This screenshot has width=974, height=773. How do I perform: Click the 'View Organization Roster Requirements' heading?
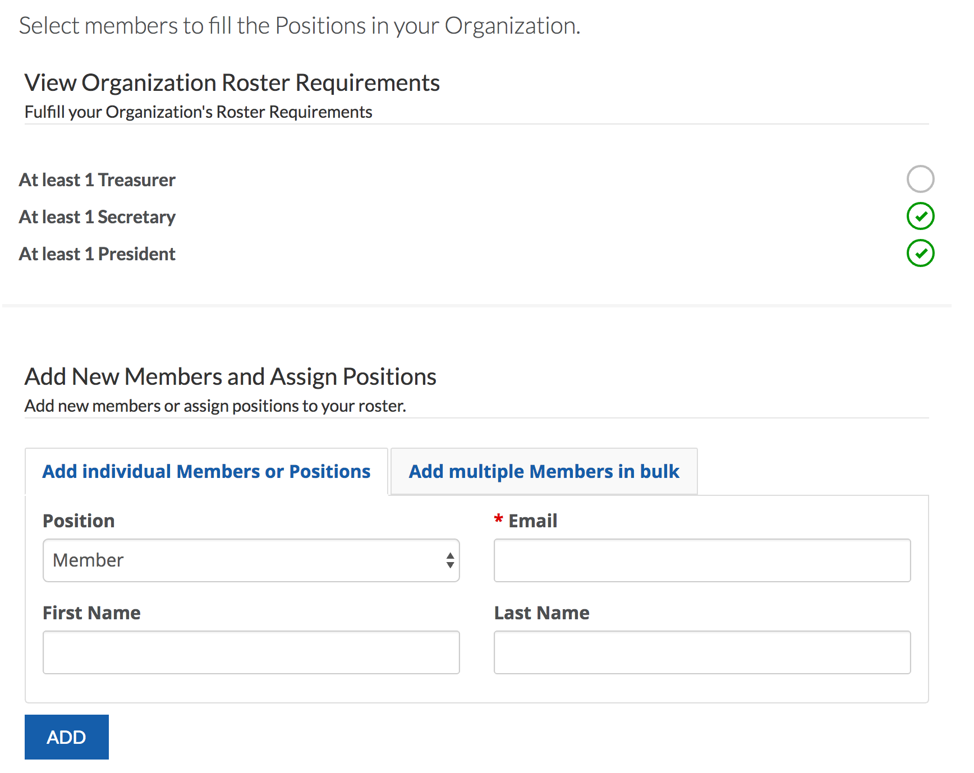point(232,82)
